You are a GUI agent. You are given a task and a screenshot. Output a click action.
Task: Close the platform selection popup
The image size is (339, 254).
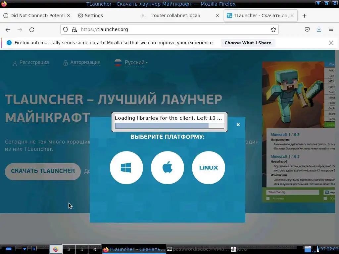coord(238,125)
